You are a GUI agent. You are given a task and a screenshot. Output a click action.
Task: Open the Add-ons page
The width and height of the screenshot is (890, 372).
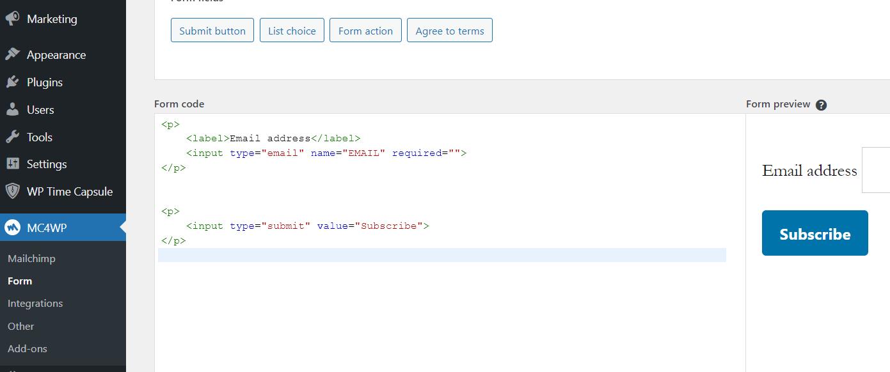click(x=27, y=348)
